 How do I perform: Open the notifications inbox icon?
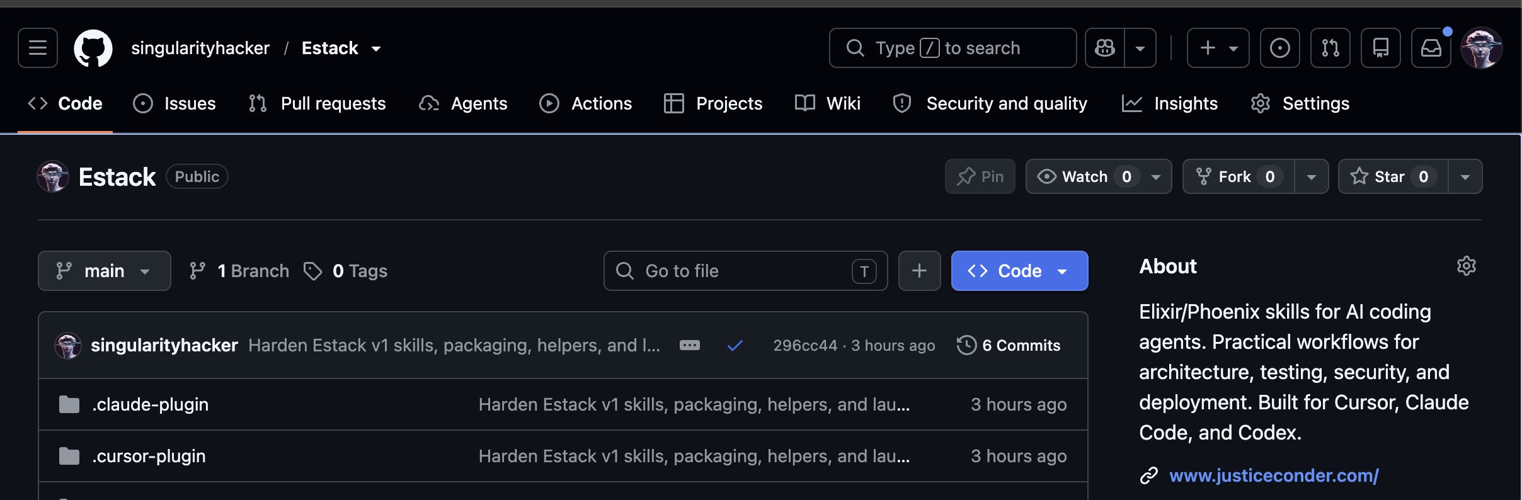pyautogui.click(x=1431, y=48)
